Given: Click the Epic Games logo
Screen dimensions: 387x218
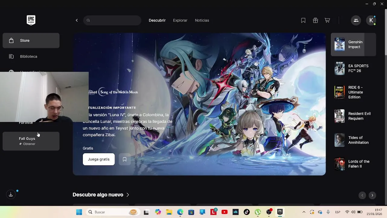Looking at the screenshot, I should pos(31,20).
